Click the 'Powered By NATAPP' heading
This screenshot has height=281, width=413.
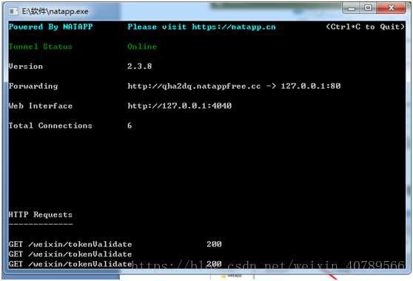50,27
